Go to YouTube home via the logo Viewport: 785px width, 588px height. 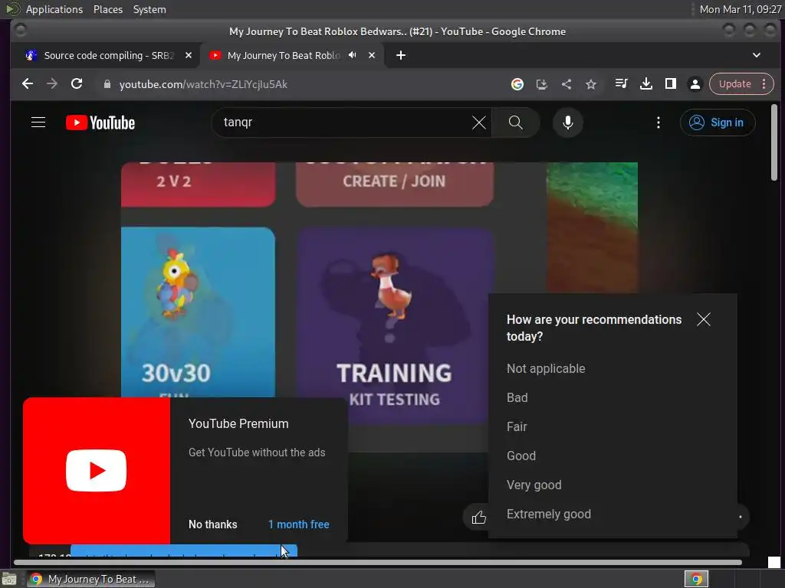click(x=100, y=122)
